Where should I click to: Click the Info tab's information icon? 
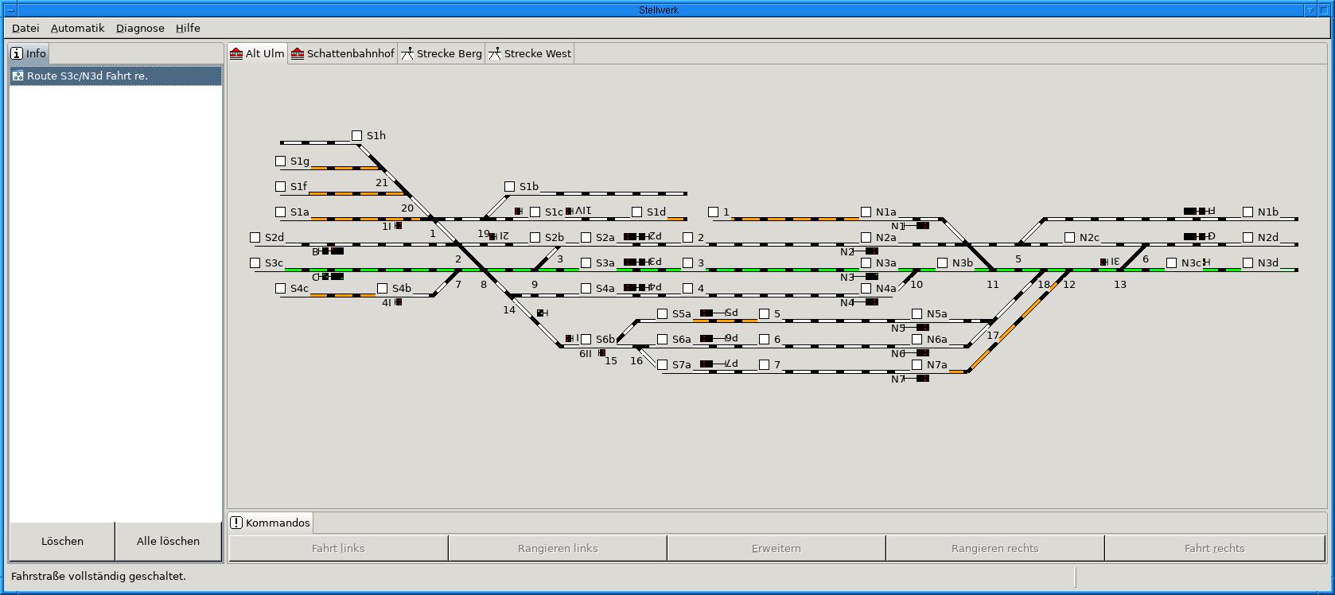[17, 53]
